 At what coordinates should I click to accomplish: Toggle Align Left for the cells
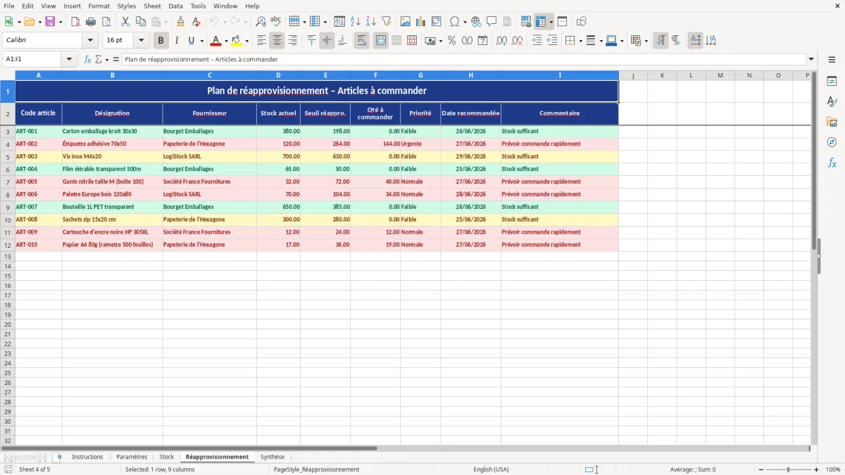tap(262, 41)
